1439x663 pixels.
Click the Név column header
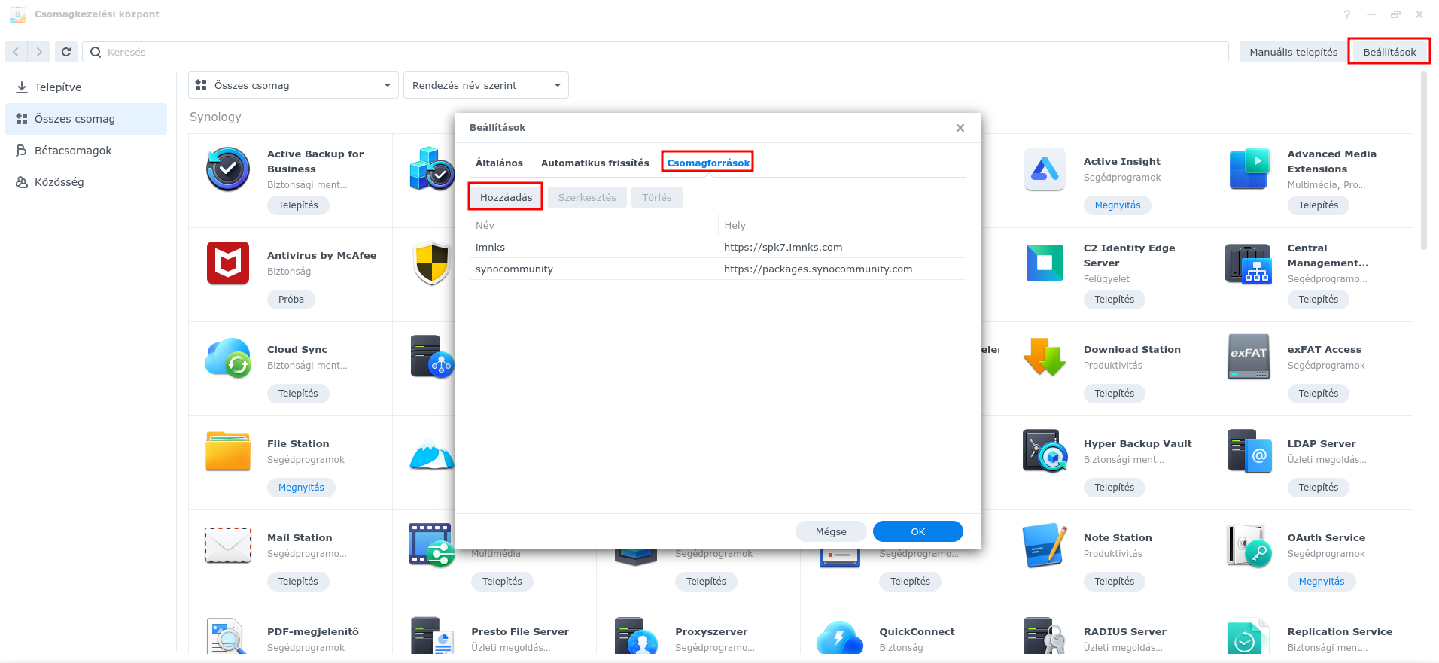coord(593,225)
